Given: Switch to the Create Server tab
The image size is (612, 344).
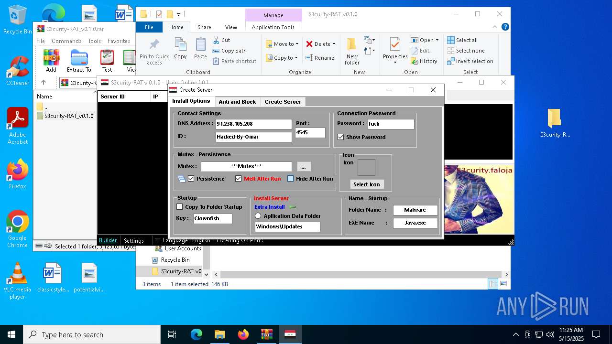Looking at the screenshot, I should point(283,102).
